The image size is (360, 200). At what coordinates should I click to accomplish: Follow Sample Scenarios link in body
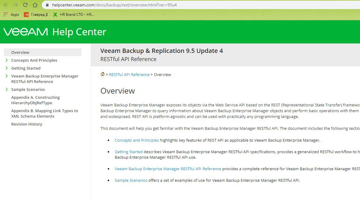(131, 180)
